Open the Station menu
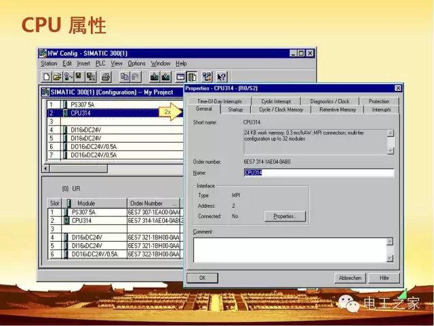This screenshot has width=434, height=326. click(x=49, y=63)
